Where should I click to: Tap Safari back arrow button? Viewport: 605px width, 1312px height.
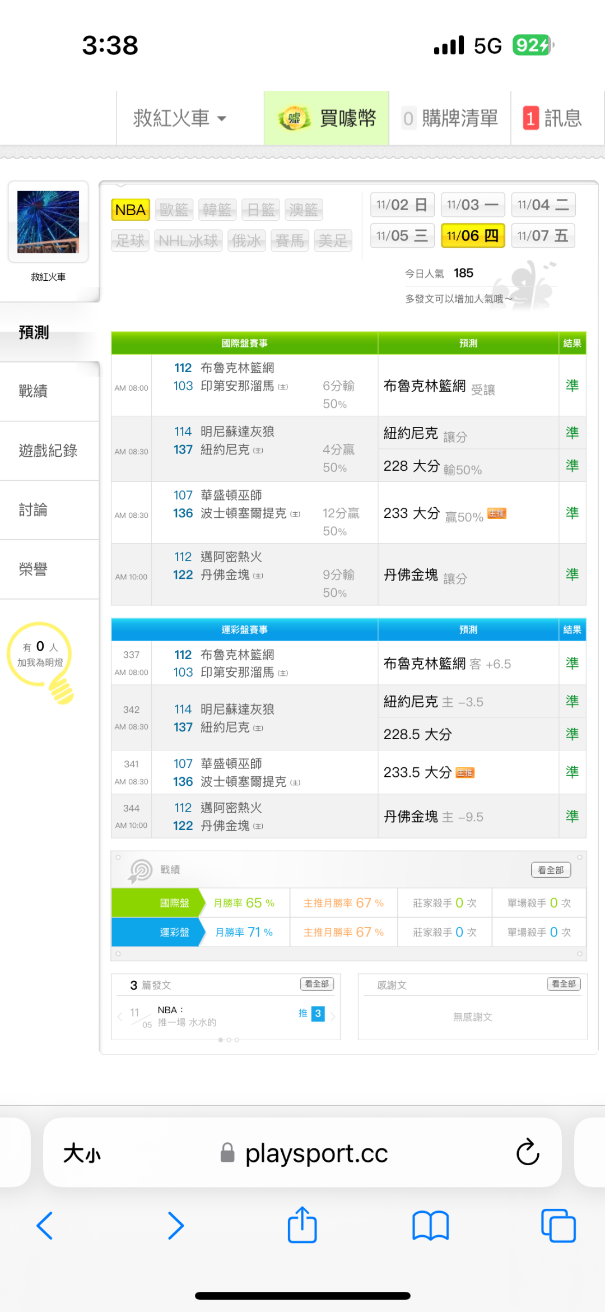coord(45,1225)
